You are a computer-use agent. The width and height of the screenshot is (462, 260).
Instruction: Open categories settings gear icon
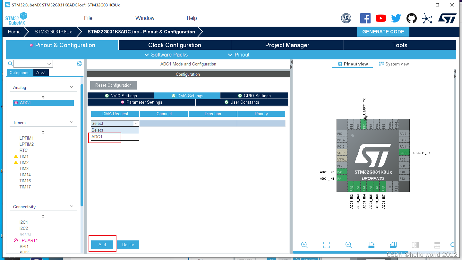point(79,64)
